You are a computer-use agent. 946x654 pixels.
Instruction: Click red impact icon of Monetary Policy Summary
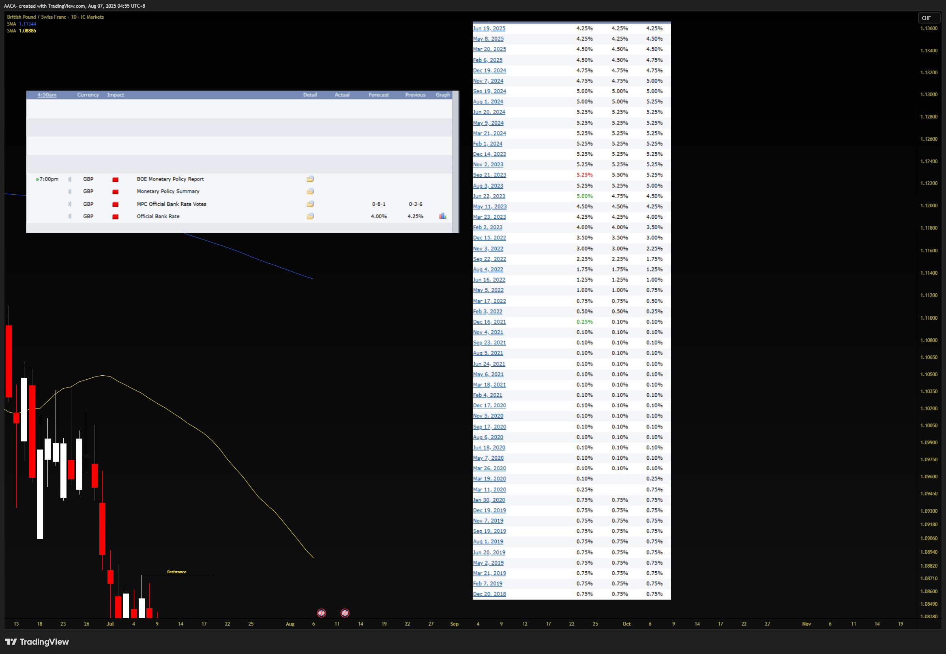[x=116, y=192]
